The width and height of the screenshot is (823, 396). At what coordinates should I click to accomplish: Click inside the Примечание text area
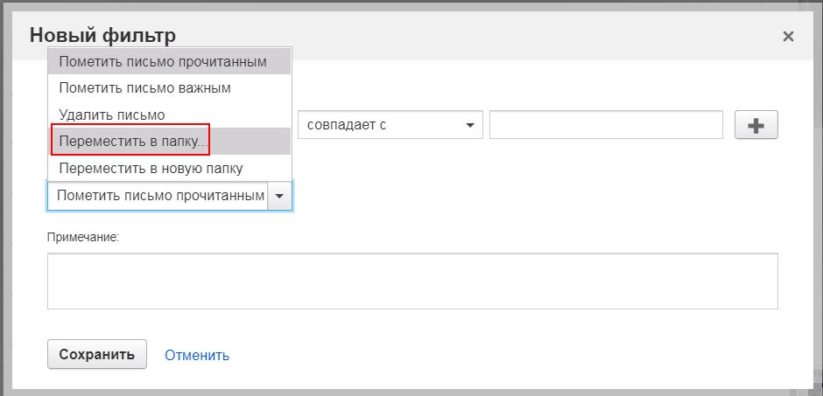coord(412,281)
